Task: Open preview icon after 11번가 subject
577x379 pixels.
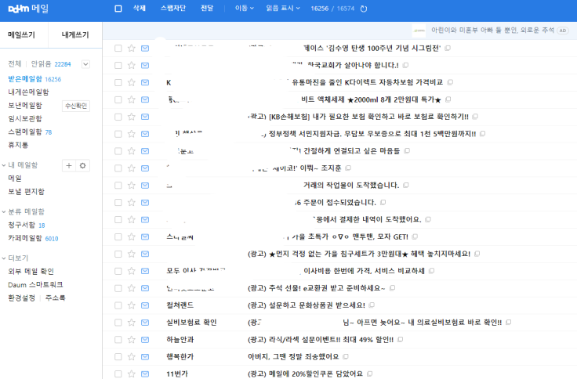Action: (x=370, y=374)
